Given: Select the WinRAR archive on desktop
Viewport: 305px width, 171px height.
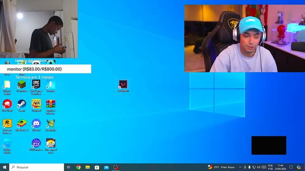Looking at the screenshot, I should (x=51, y=107).
